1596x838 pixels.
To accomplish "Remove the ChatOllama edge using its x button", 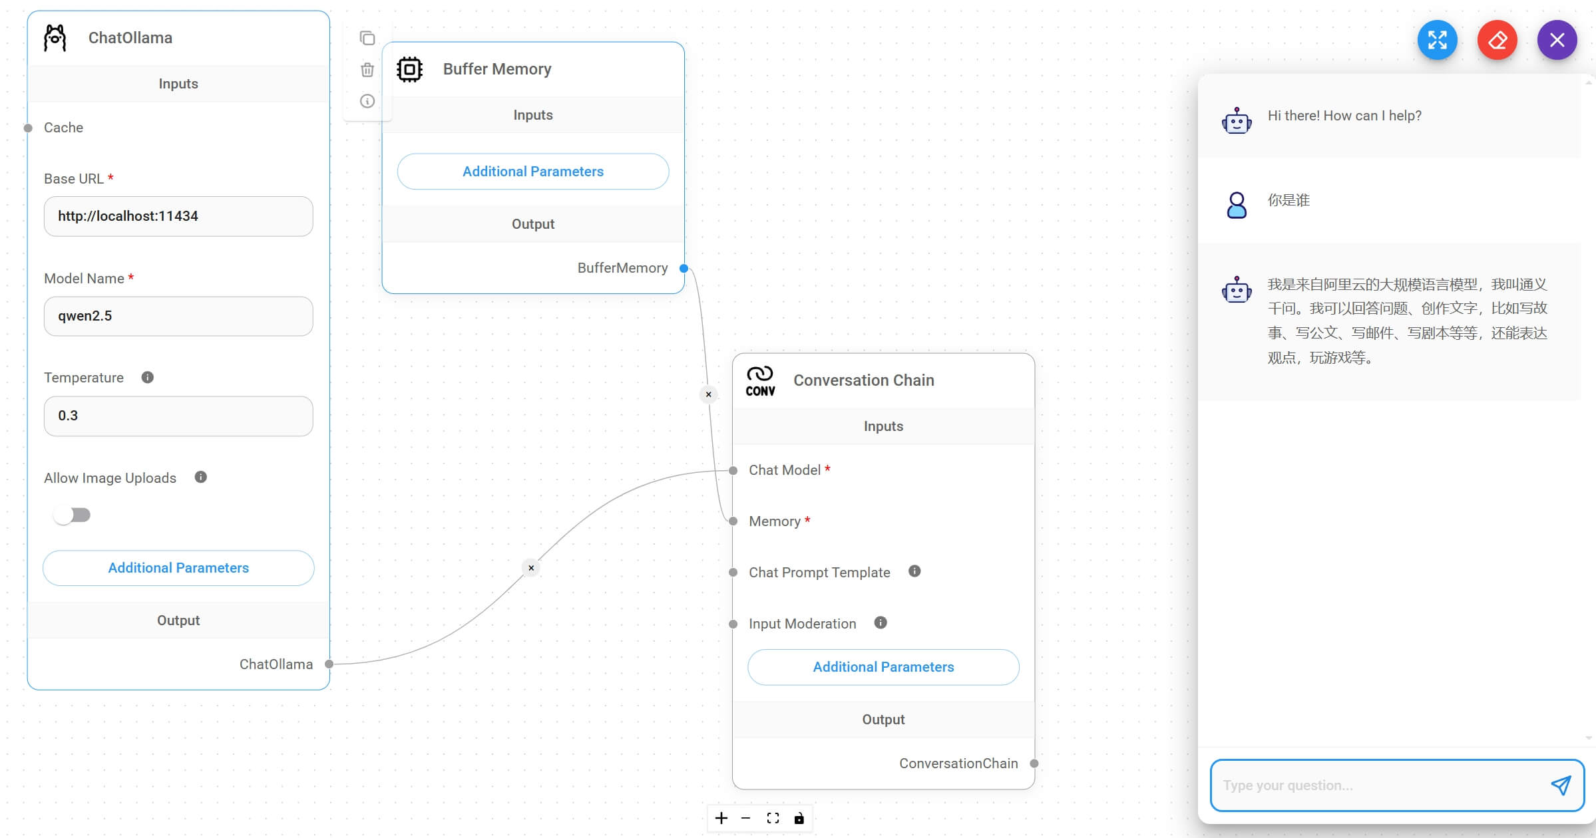I will point(531,567).
